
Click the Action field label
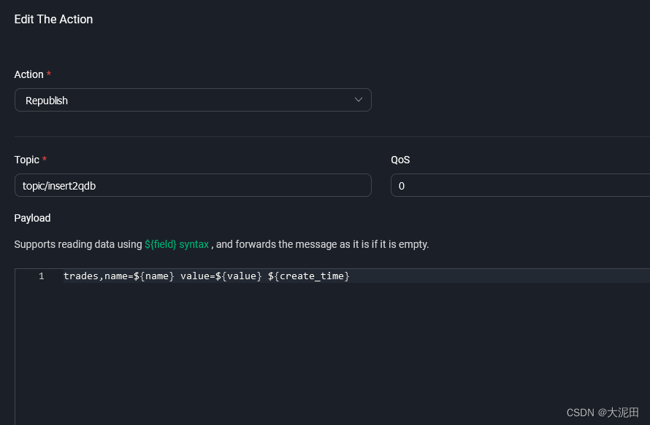(29, 74)
